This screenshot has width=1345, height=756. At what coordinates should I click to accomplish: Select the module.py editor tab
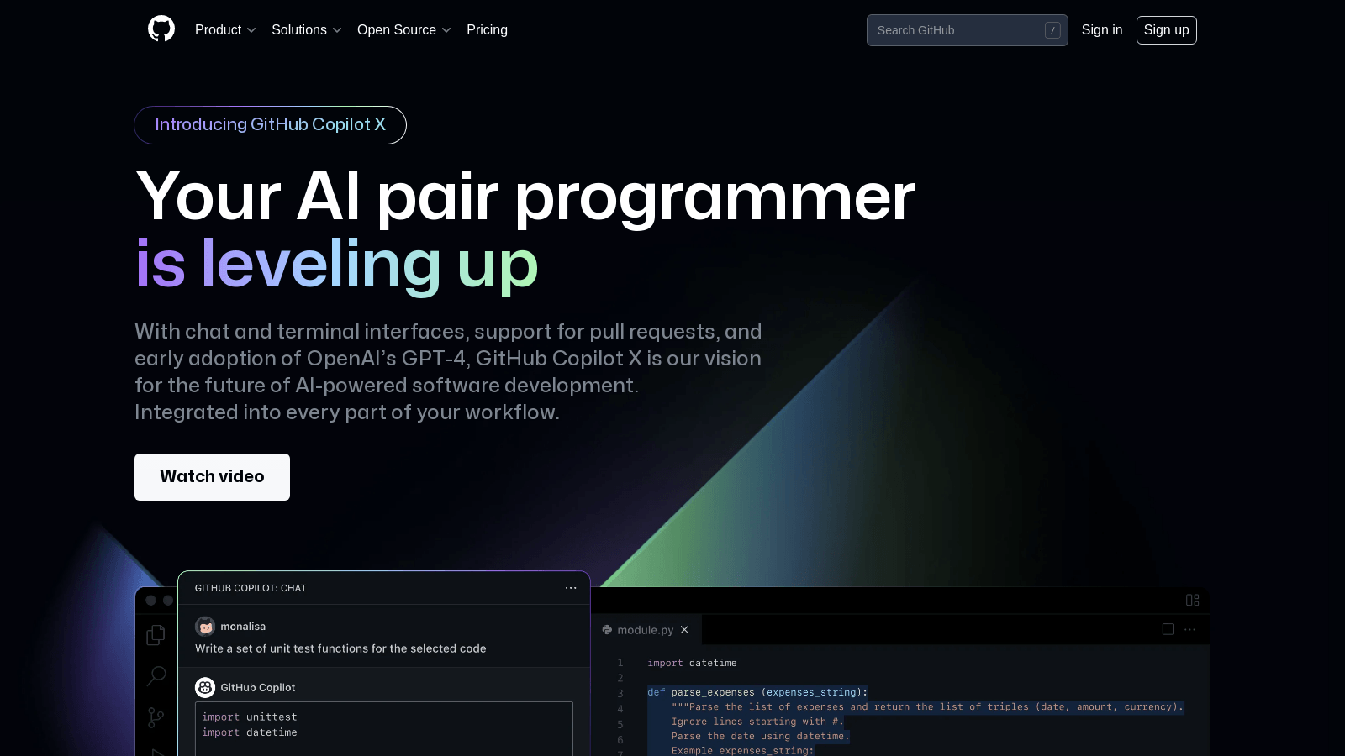tap(646, 630)
